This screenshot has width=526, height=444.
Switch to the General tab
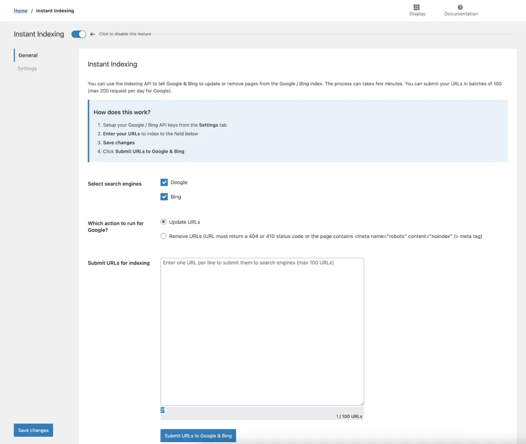coord(28,55)
